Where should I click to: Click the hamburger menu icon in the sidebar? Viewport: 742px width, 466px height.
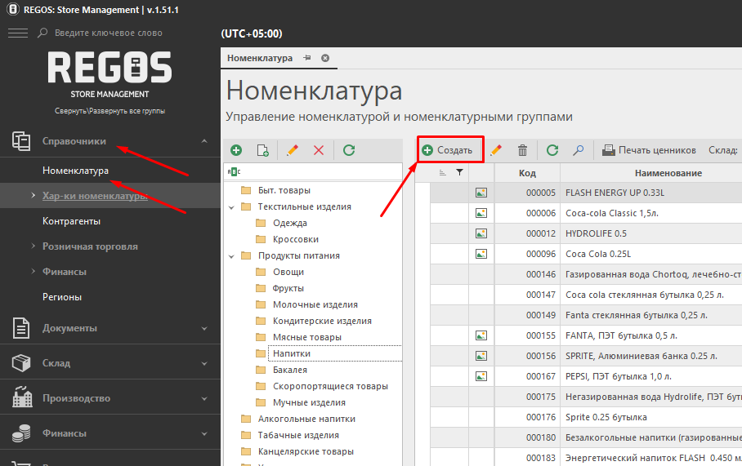click(18, 33)
